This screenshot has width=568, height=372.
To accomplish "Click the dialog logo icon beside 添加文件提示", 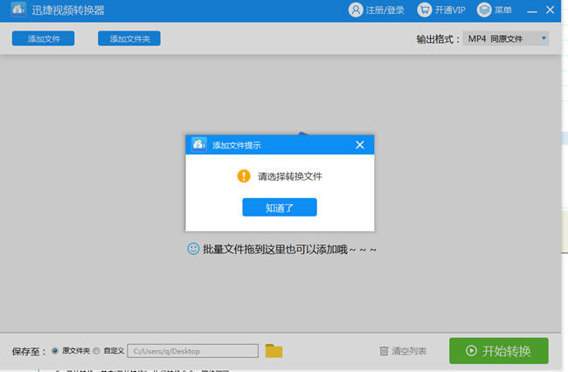I will 199,145.
